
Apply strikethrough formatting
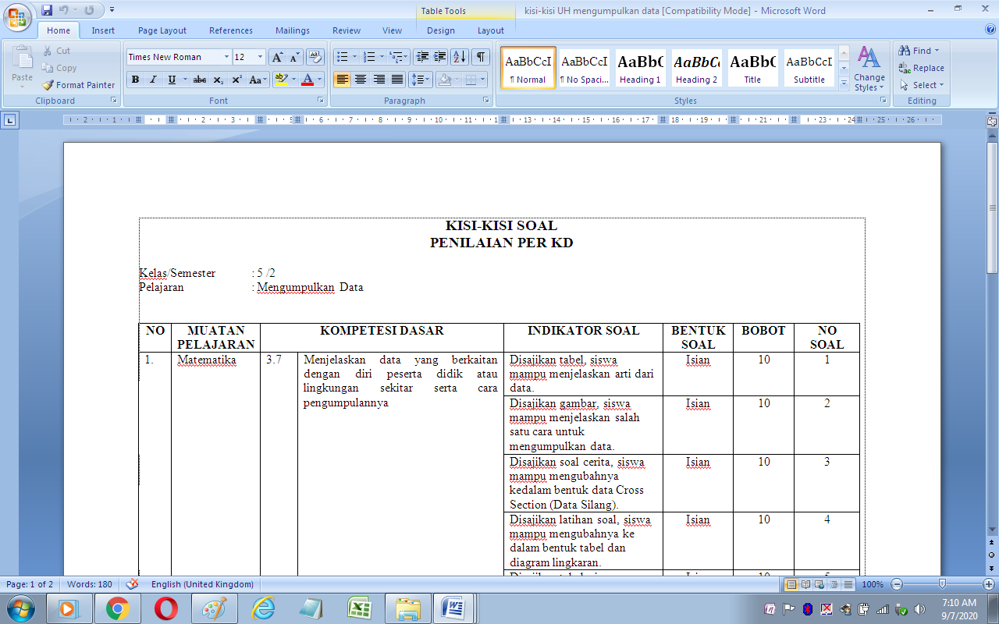pos(200,80)
